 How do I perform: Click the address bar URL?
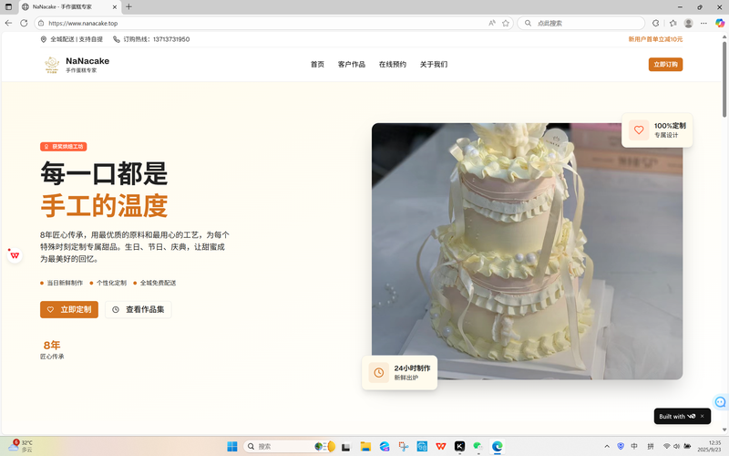[x=83, y=24]
